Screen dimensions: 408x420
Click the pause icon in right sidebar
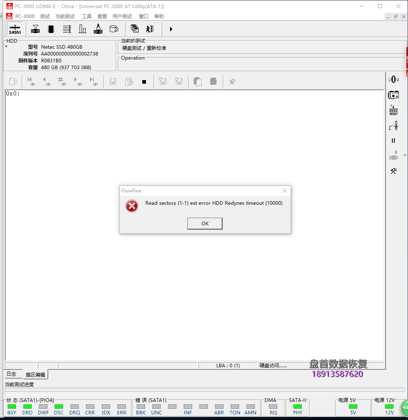pos(393,141)
